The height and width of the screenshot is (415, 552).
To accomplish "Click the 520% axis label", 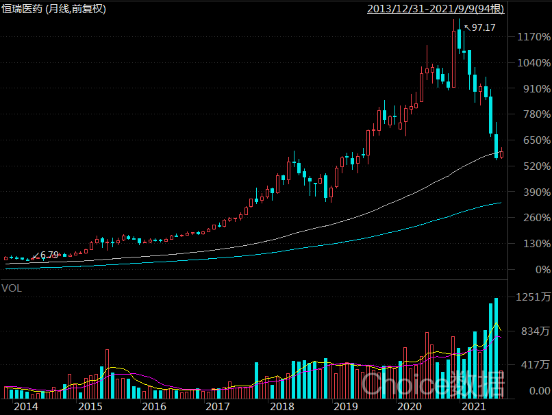I will 536,166.
